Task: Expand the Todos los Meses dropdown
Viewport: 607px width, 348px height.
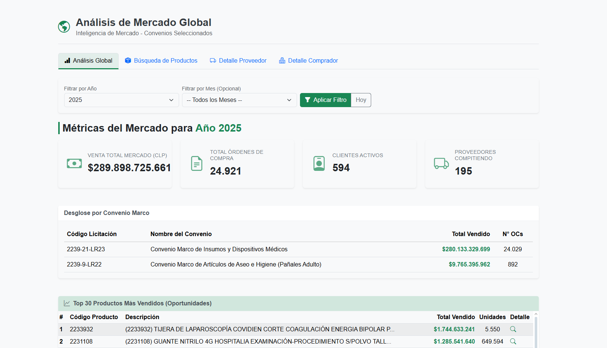Action: click(x=239, y=100)
